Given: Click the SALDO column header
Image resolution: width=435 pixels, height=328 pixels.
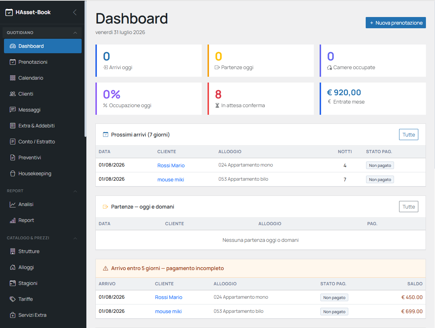Looking at the screenshot, I should coord(415,284).
